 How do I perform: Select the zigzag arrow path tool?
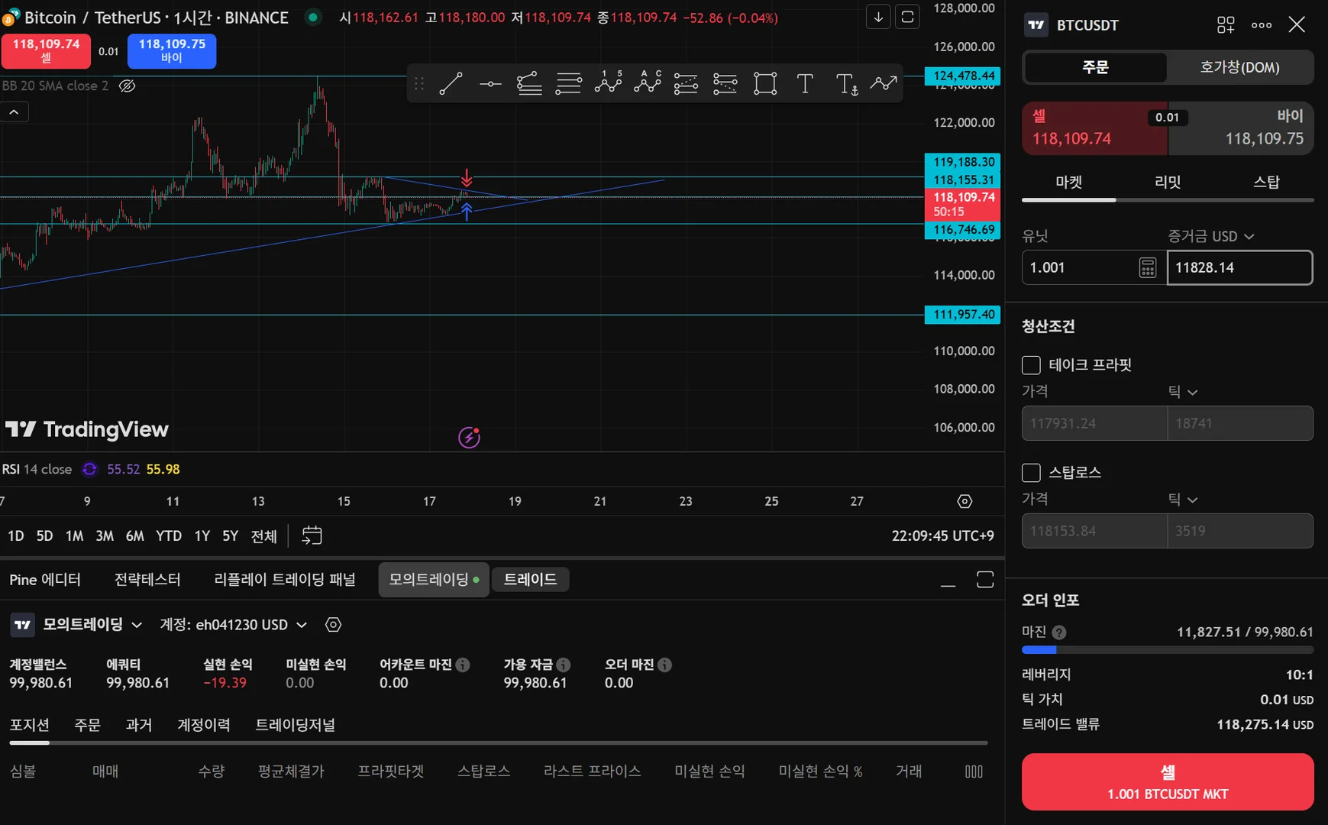click(x=884, y=83)
